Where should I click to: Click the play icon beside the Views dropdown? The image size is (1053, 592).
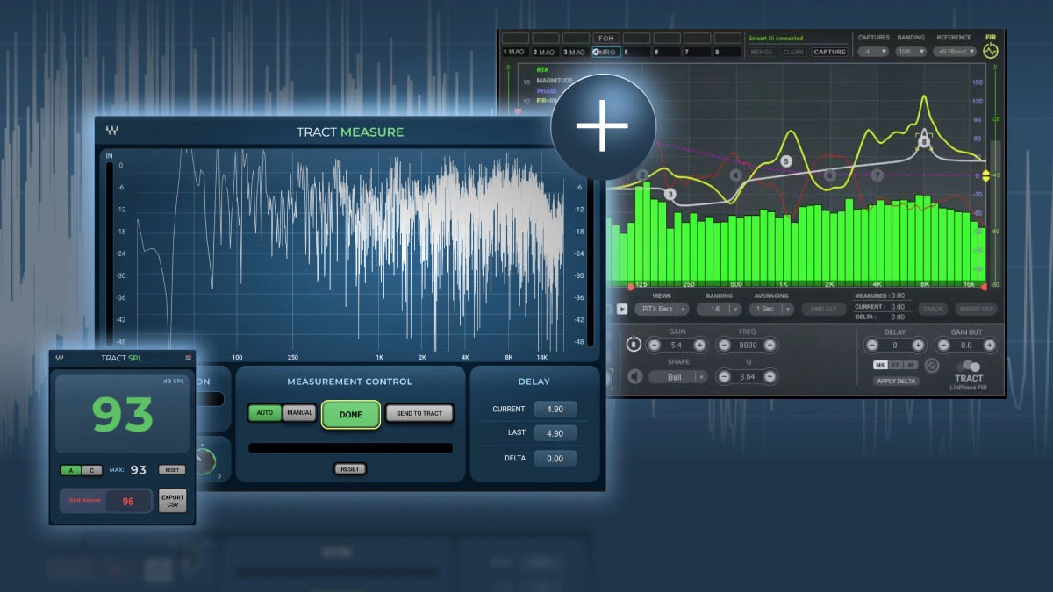click(x=622, y=309)
